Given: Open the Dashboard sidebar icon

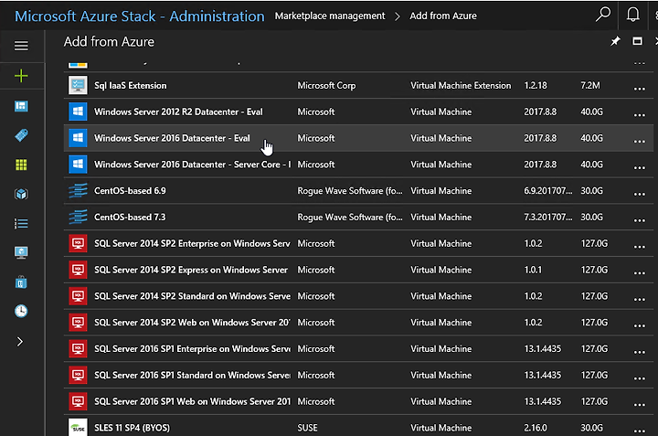Looking at the screenshot, I should click(21, 106).
